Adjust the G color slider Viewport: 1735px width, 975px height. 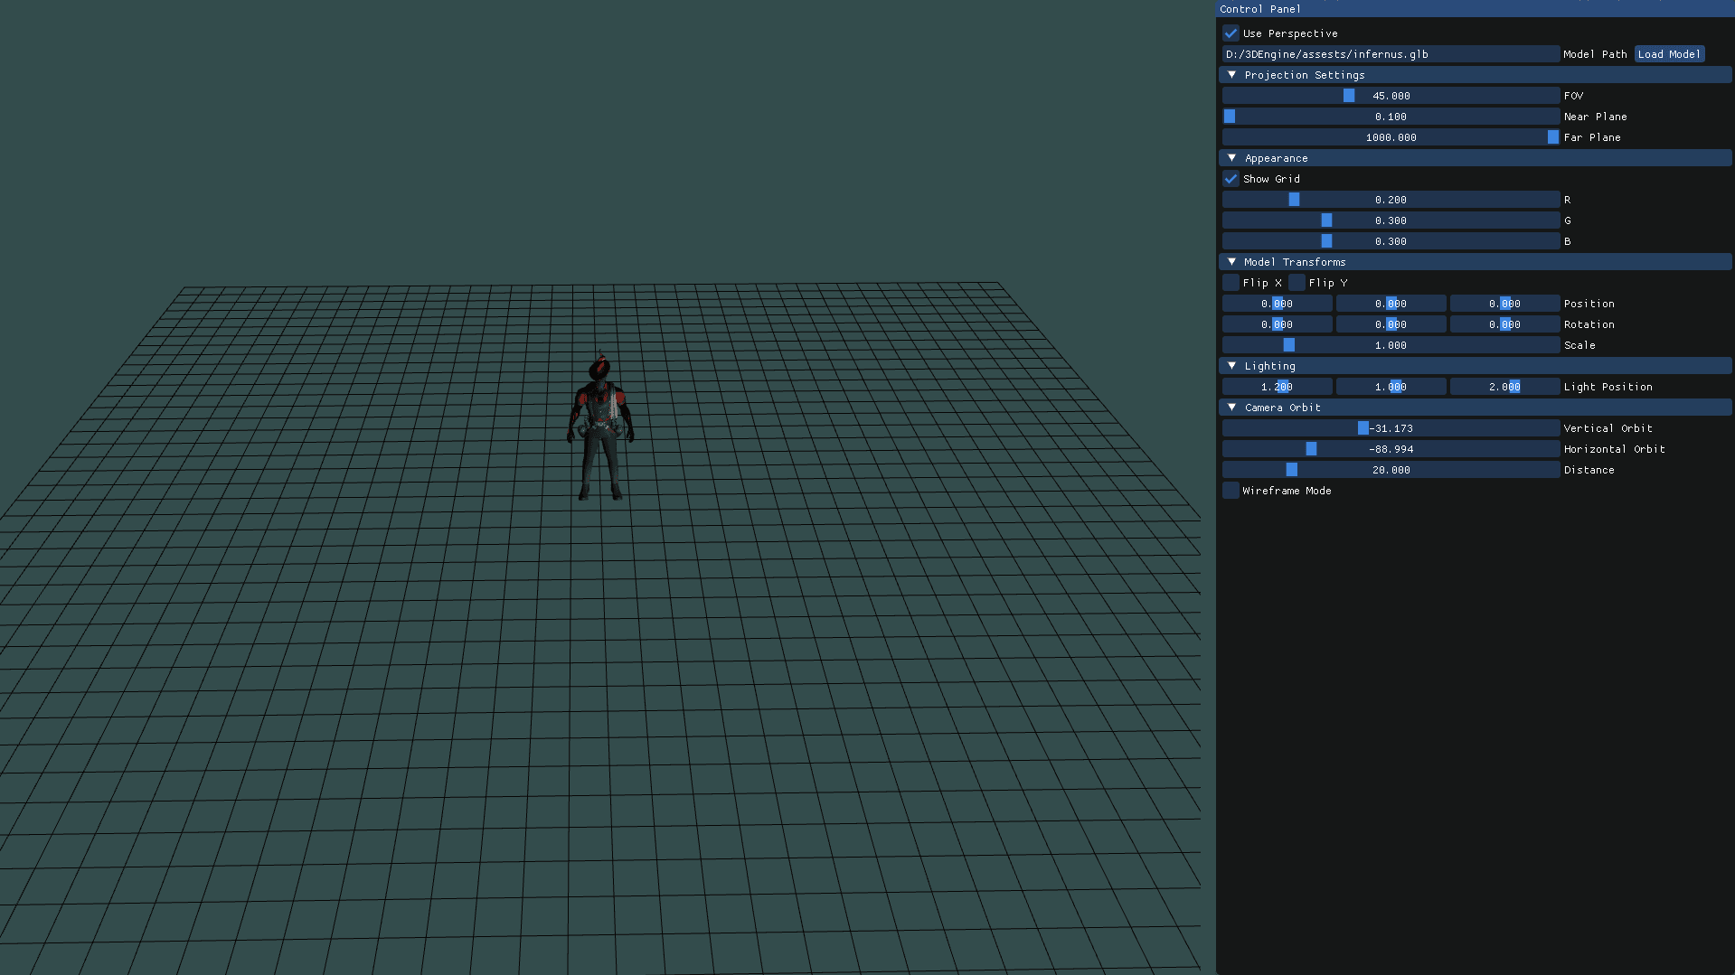[1391, 220]
